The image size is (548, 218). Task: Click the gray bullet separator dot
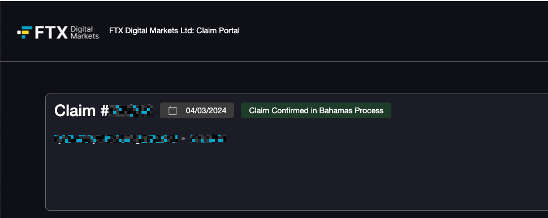(x=183, y=139)
